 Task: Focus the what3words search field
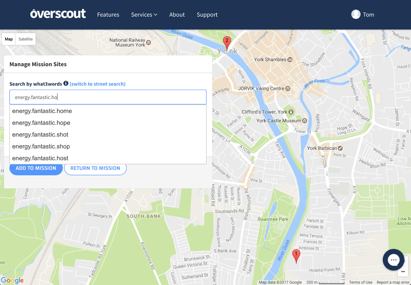click(108, 97)
